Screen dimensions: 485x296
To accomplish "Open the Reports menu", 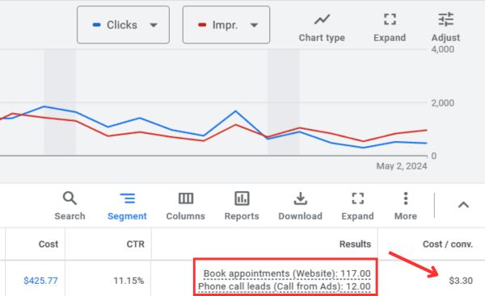I will (x=242, y=206).
